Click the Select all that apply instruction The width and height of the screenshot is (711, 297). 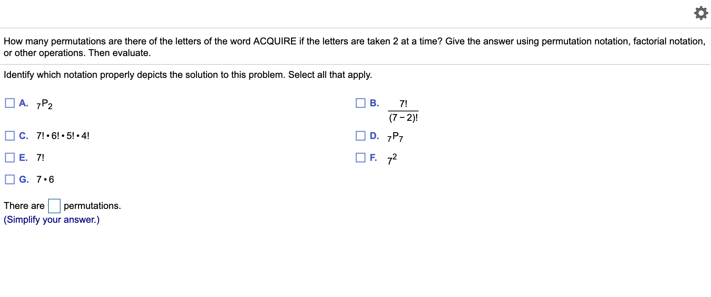[188, 75]
